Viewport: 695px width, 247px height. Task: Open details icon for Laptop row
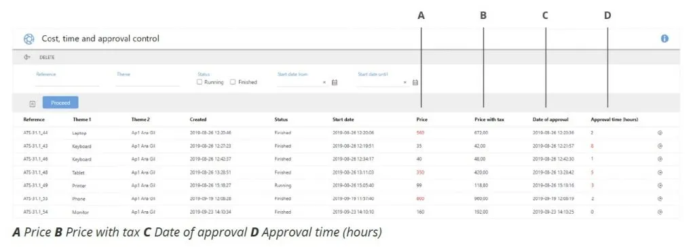(660, 133)
